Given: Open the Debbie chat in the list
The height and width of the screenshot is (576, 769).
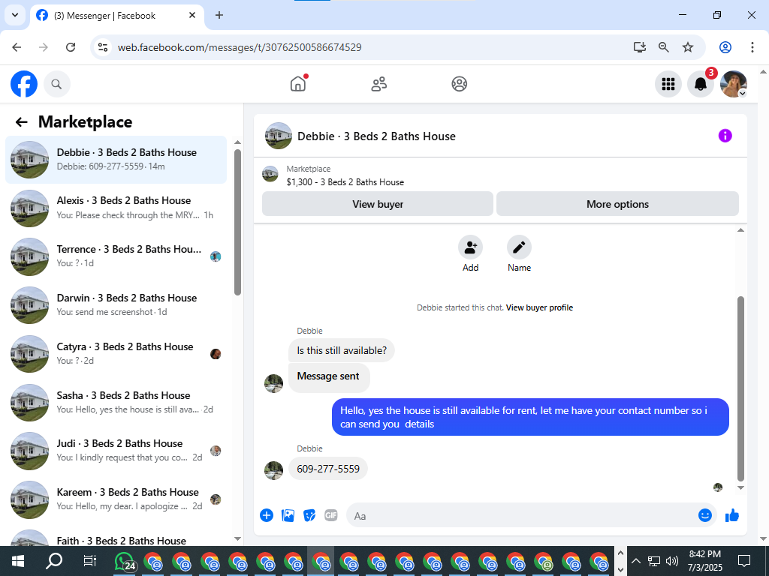Looking at the screenshot, I should tap(116, 160).
